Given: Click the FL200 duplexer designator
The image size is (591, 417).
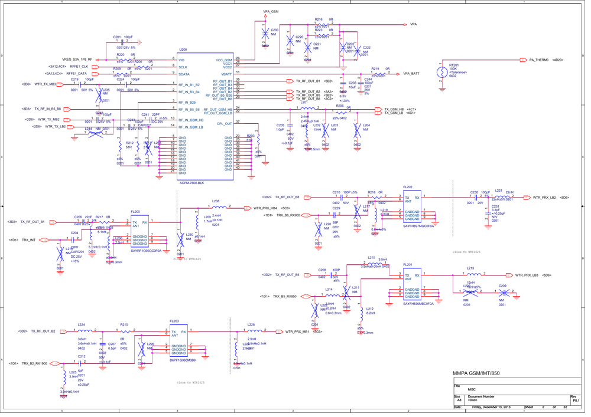Looking at the screenshot, I should [x=135, y=212].
